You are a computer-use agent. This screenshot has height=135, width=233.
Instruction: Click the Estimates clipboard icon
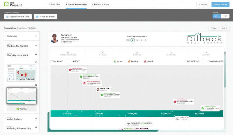[171, 53]
